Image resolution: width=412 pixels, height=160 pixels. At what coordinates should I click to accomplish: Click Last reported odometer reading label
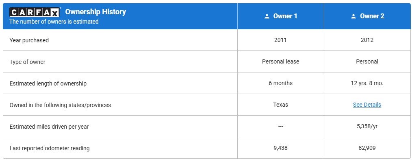(50, 148)
